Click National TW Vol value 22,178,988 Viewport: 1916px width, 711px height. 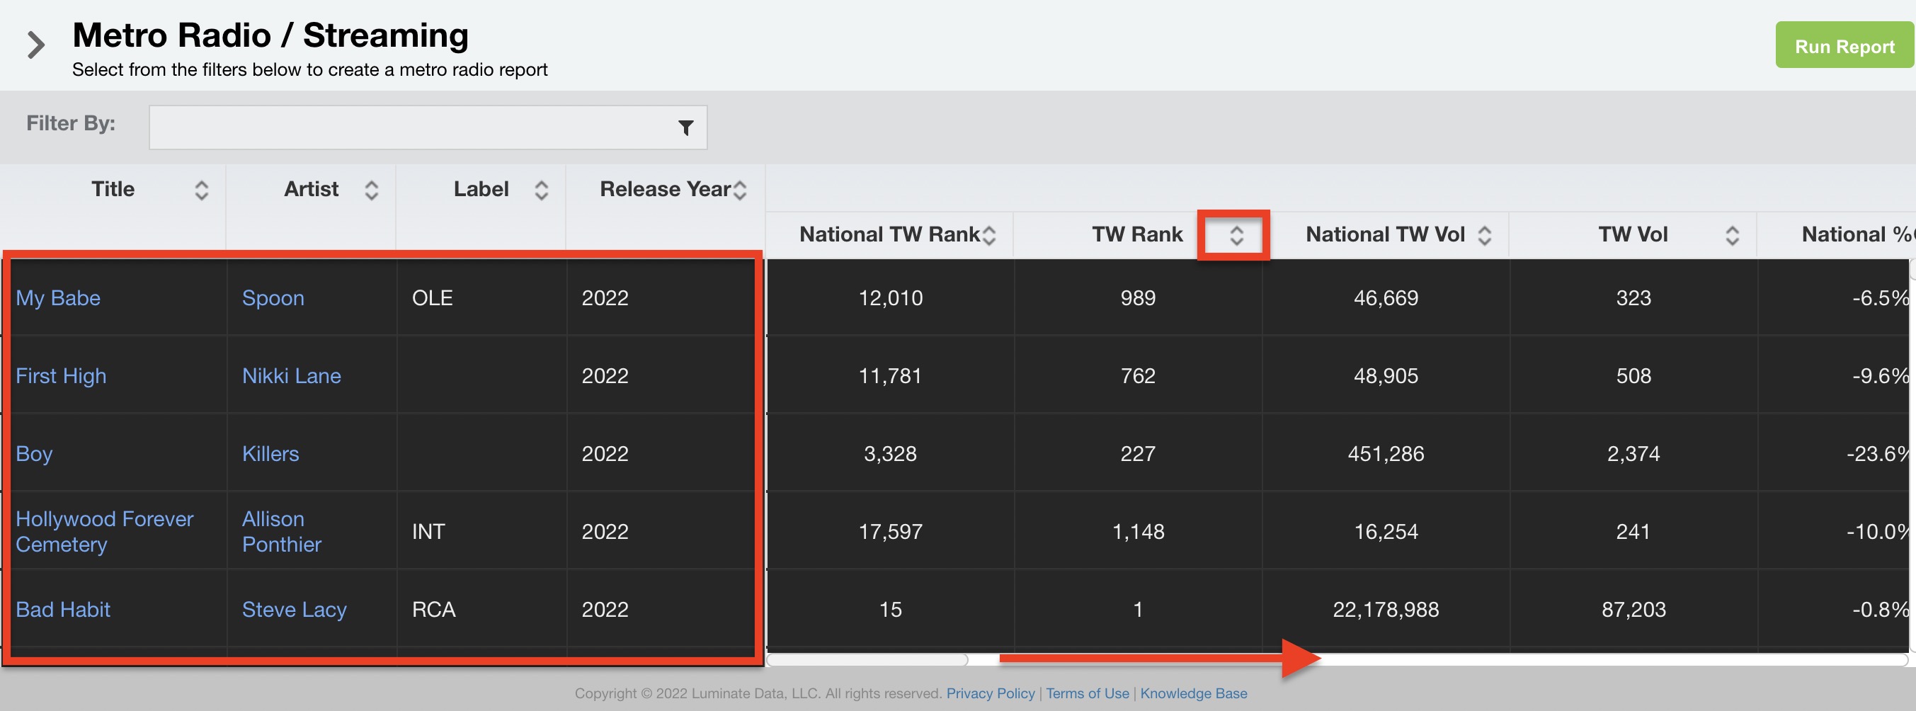click(1386, 609)
